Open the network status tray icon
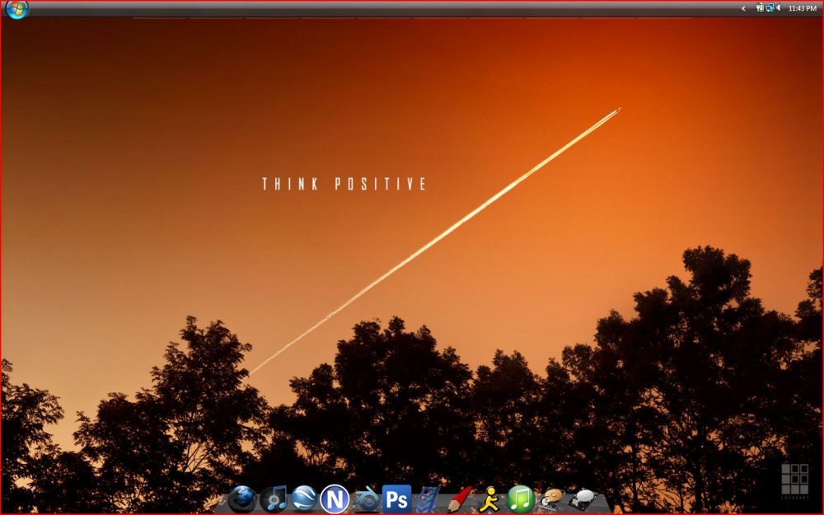 click(769, 7)
